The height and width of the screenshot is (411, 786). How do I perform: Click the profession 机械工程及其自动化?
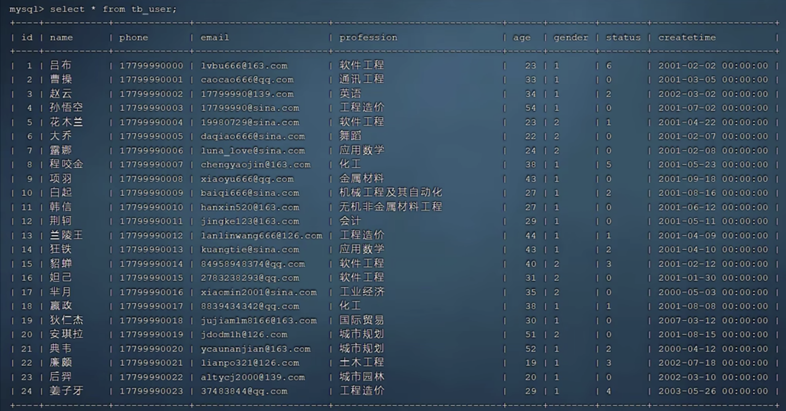(390, 193)
